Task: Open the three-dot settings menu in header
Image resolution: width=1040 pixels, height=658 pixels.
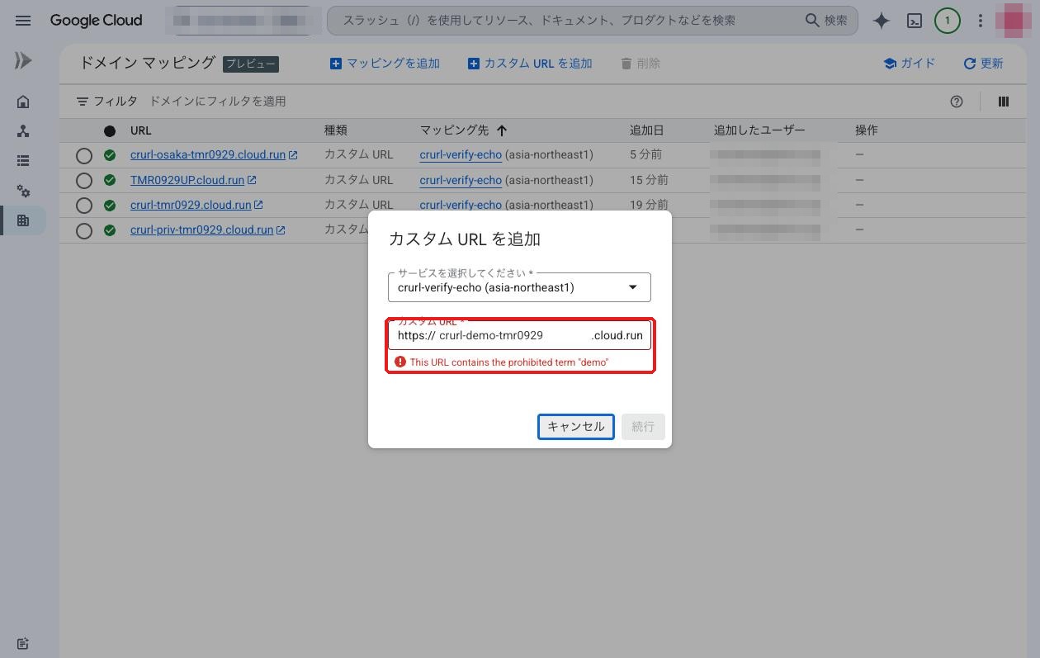Action: click(981, 21)
